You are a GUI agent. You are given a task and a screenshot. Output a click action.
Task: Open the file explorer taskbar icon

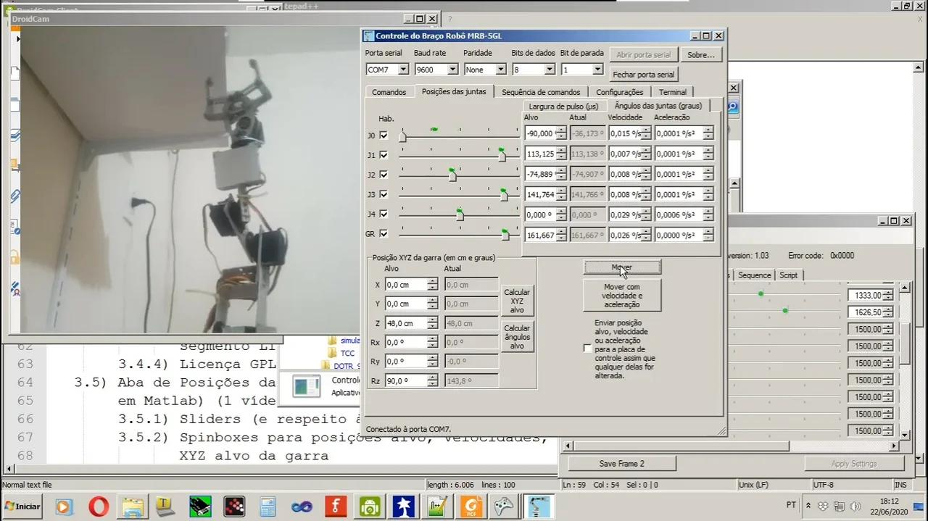point(132,506)
